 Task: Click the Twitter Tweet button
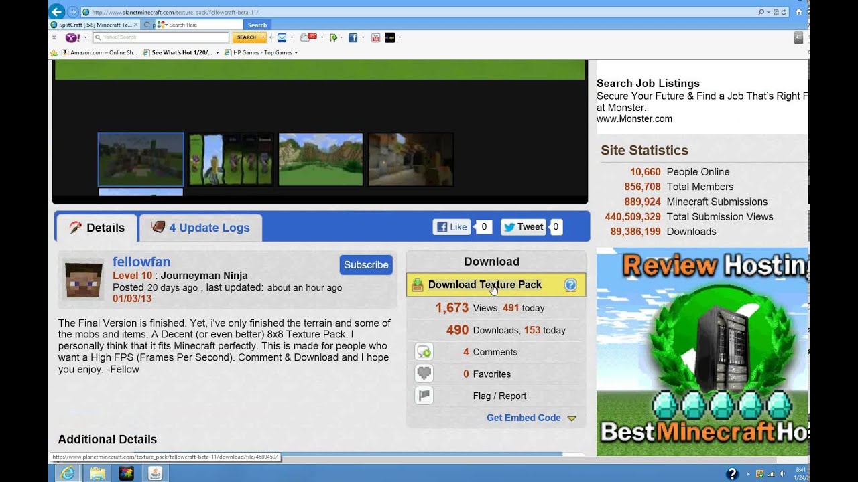click(524, 227)
